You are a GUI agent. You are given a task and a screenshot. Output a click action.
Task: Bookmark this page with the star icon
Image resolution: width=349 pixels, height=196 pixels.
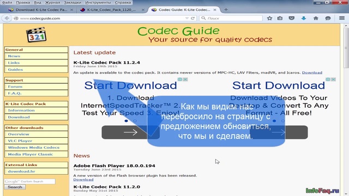tap(269, 18)
